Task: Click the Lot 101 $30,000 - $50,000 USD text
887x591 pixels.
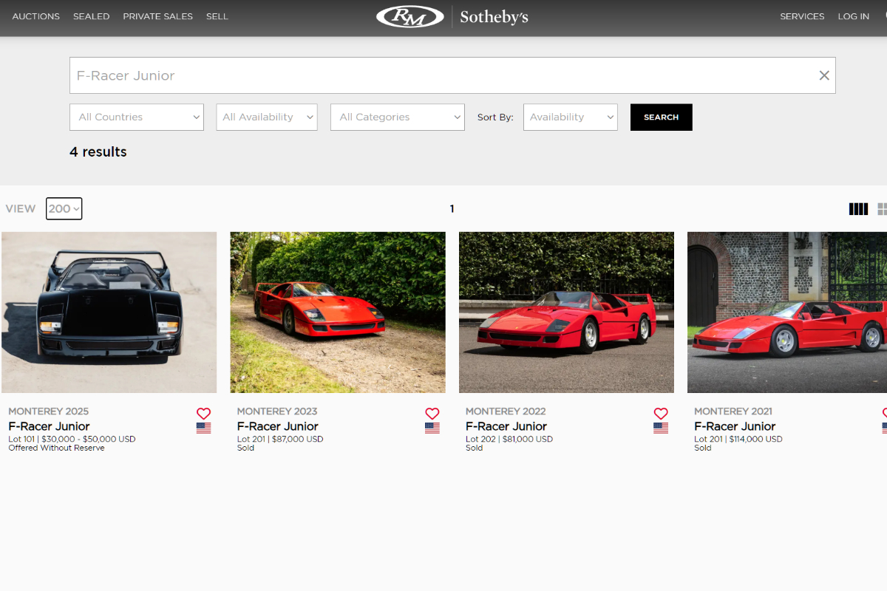Action: [x=72, y=439]
